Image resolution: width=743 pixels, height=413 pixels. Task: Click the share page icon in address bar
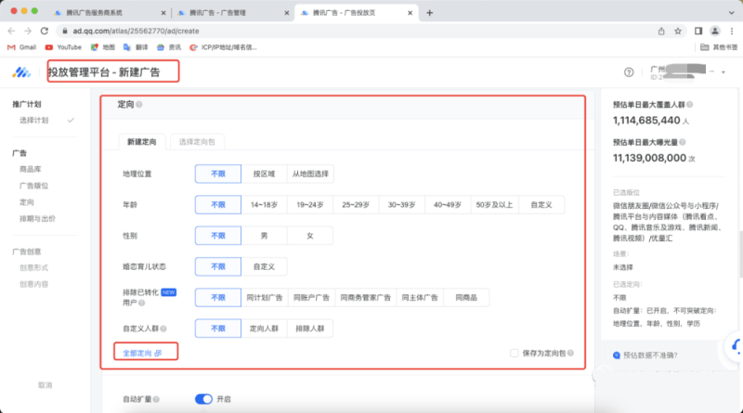661,32
